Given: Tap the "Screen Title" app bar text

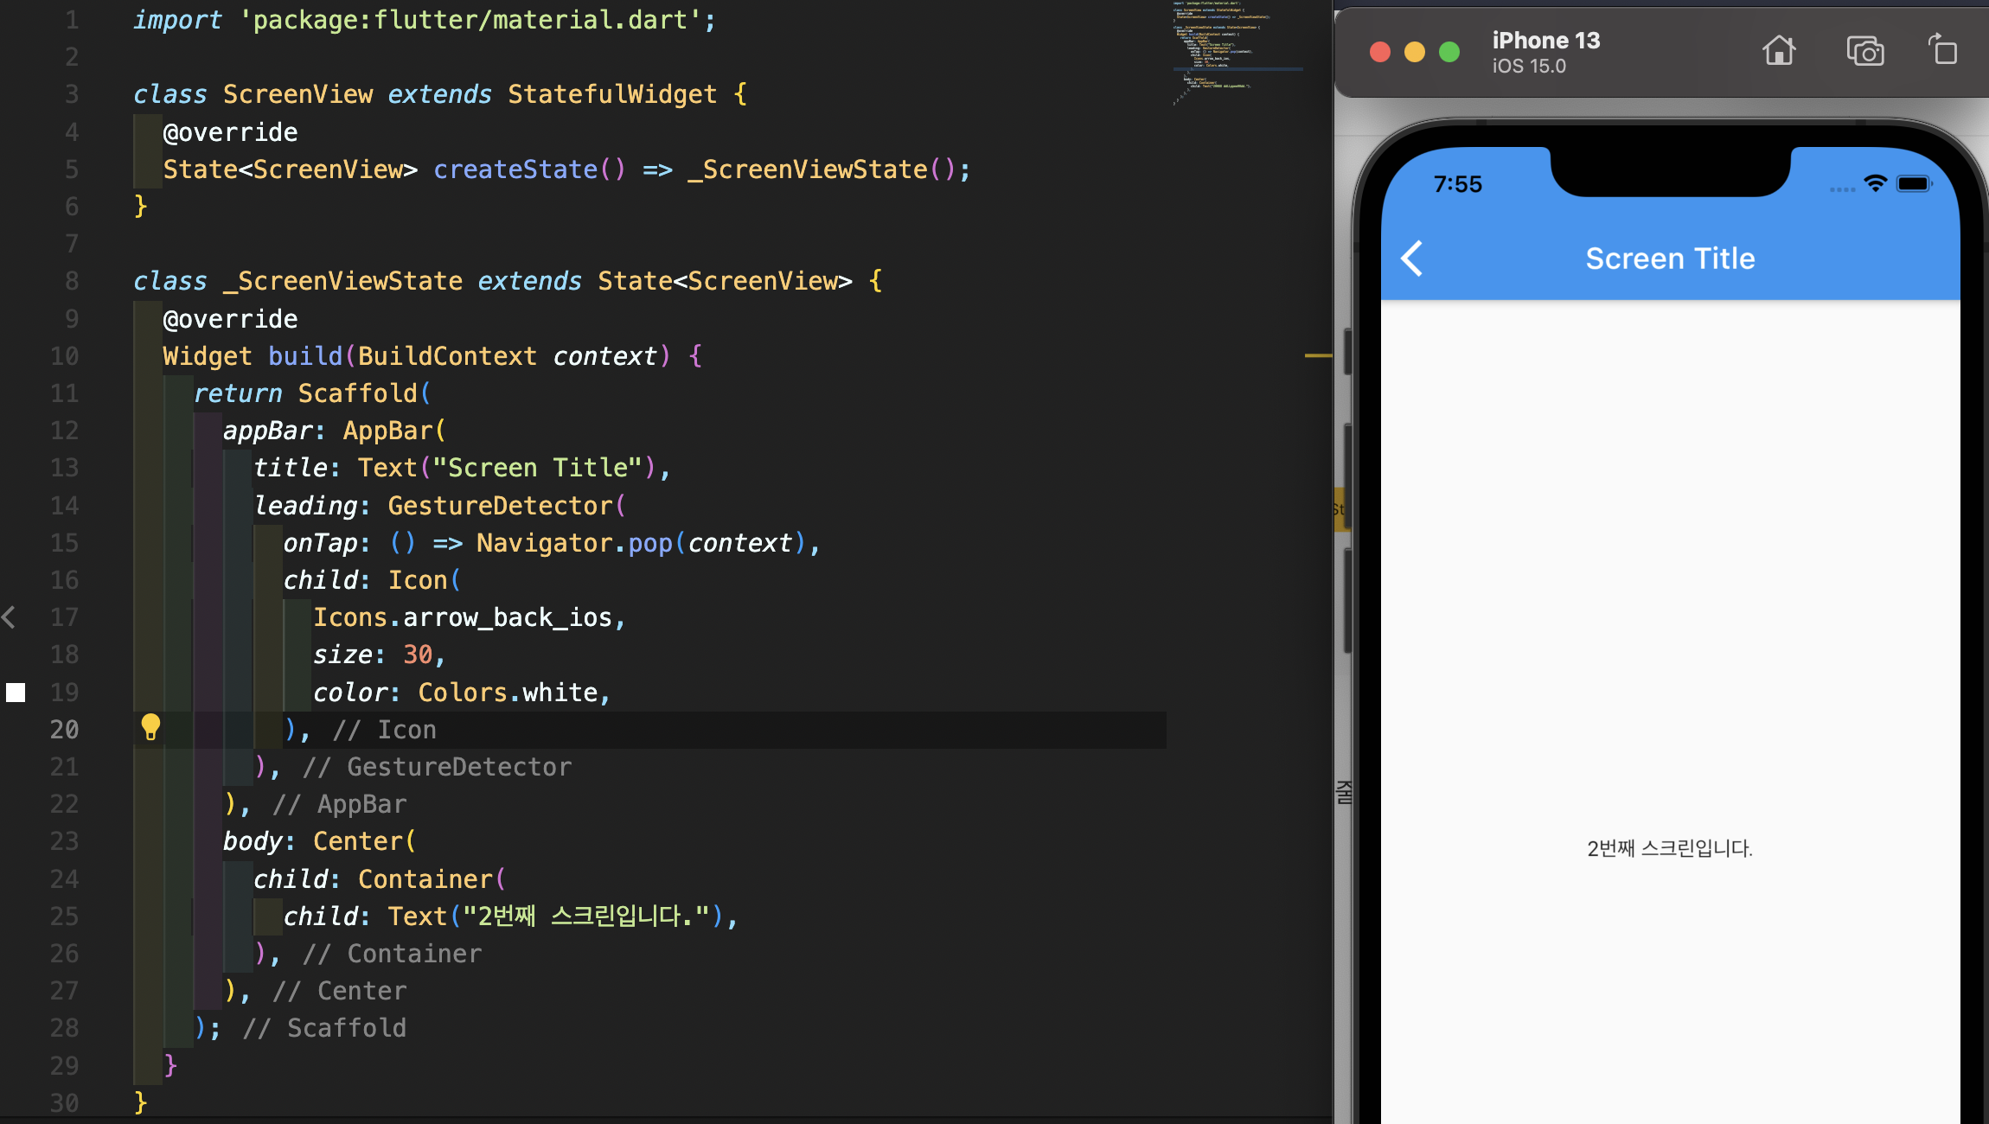Looking at the screenshot, I should click(1670, 259).
